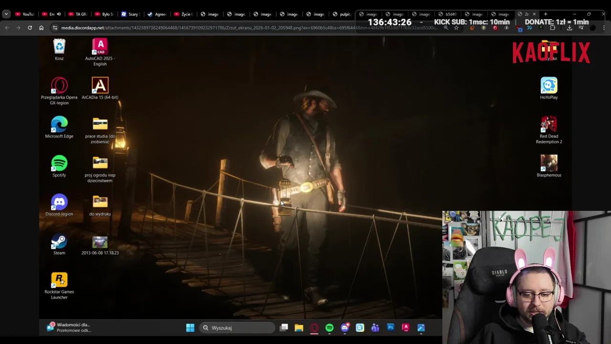This screenshot has width=611, height=344.
Task: Open the browser downloads panel
Action: (569, 28)
